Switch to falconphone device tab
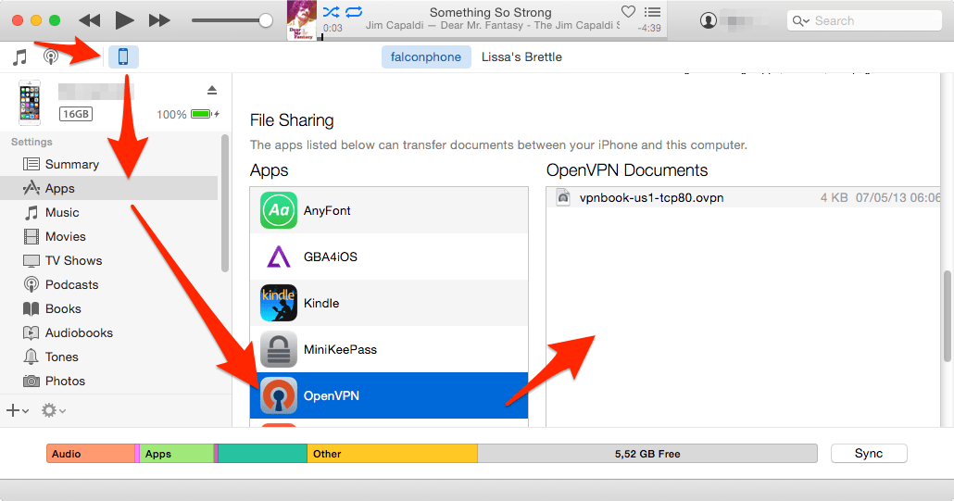The width and height of the screenshot is (954, 501). [x=426, y=57]
